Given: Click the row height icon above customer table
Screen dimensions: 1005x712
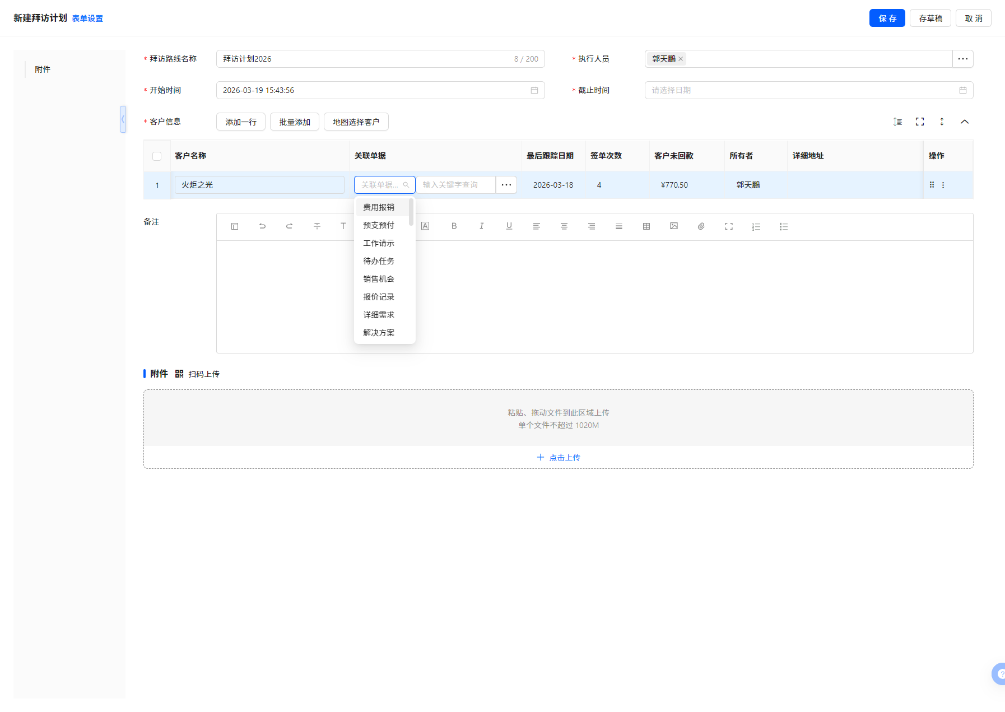Looking at the screenshot, I should [897, 122].
